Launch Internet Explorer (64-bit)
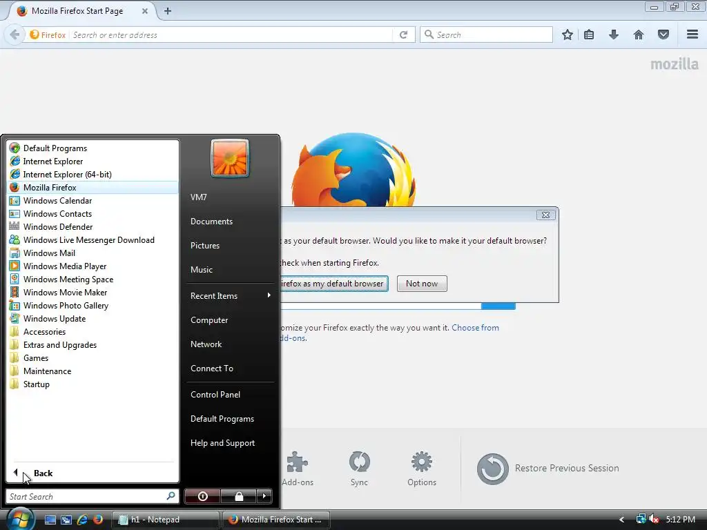The width and height of the screenshot is (707, 530). (x=93, y=175)
